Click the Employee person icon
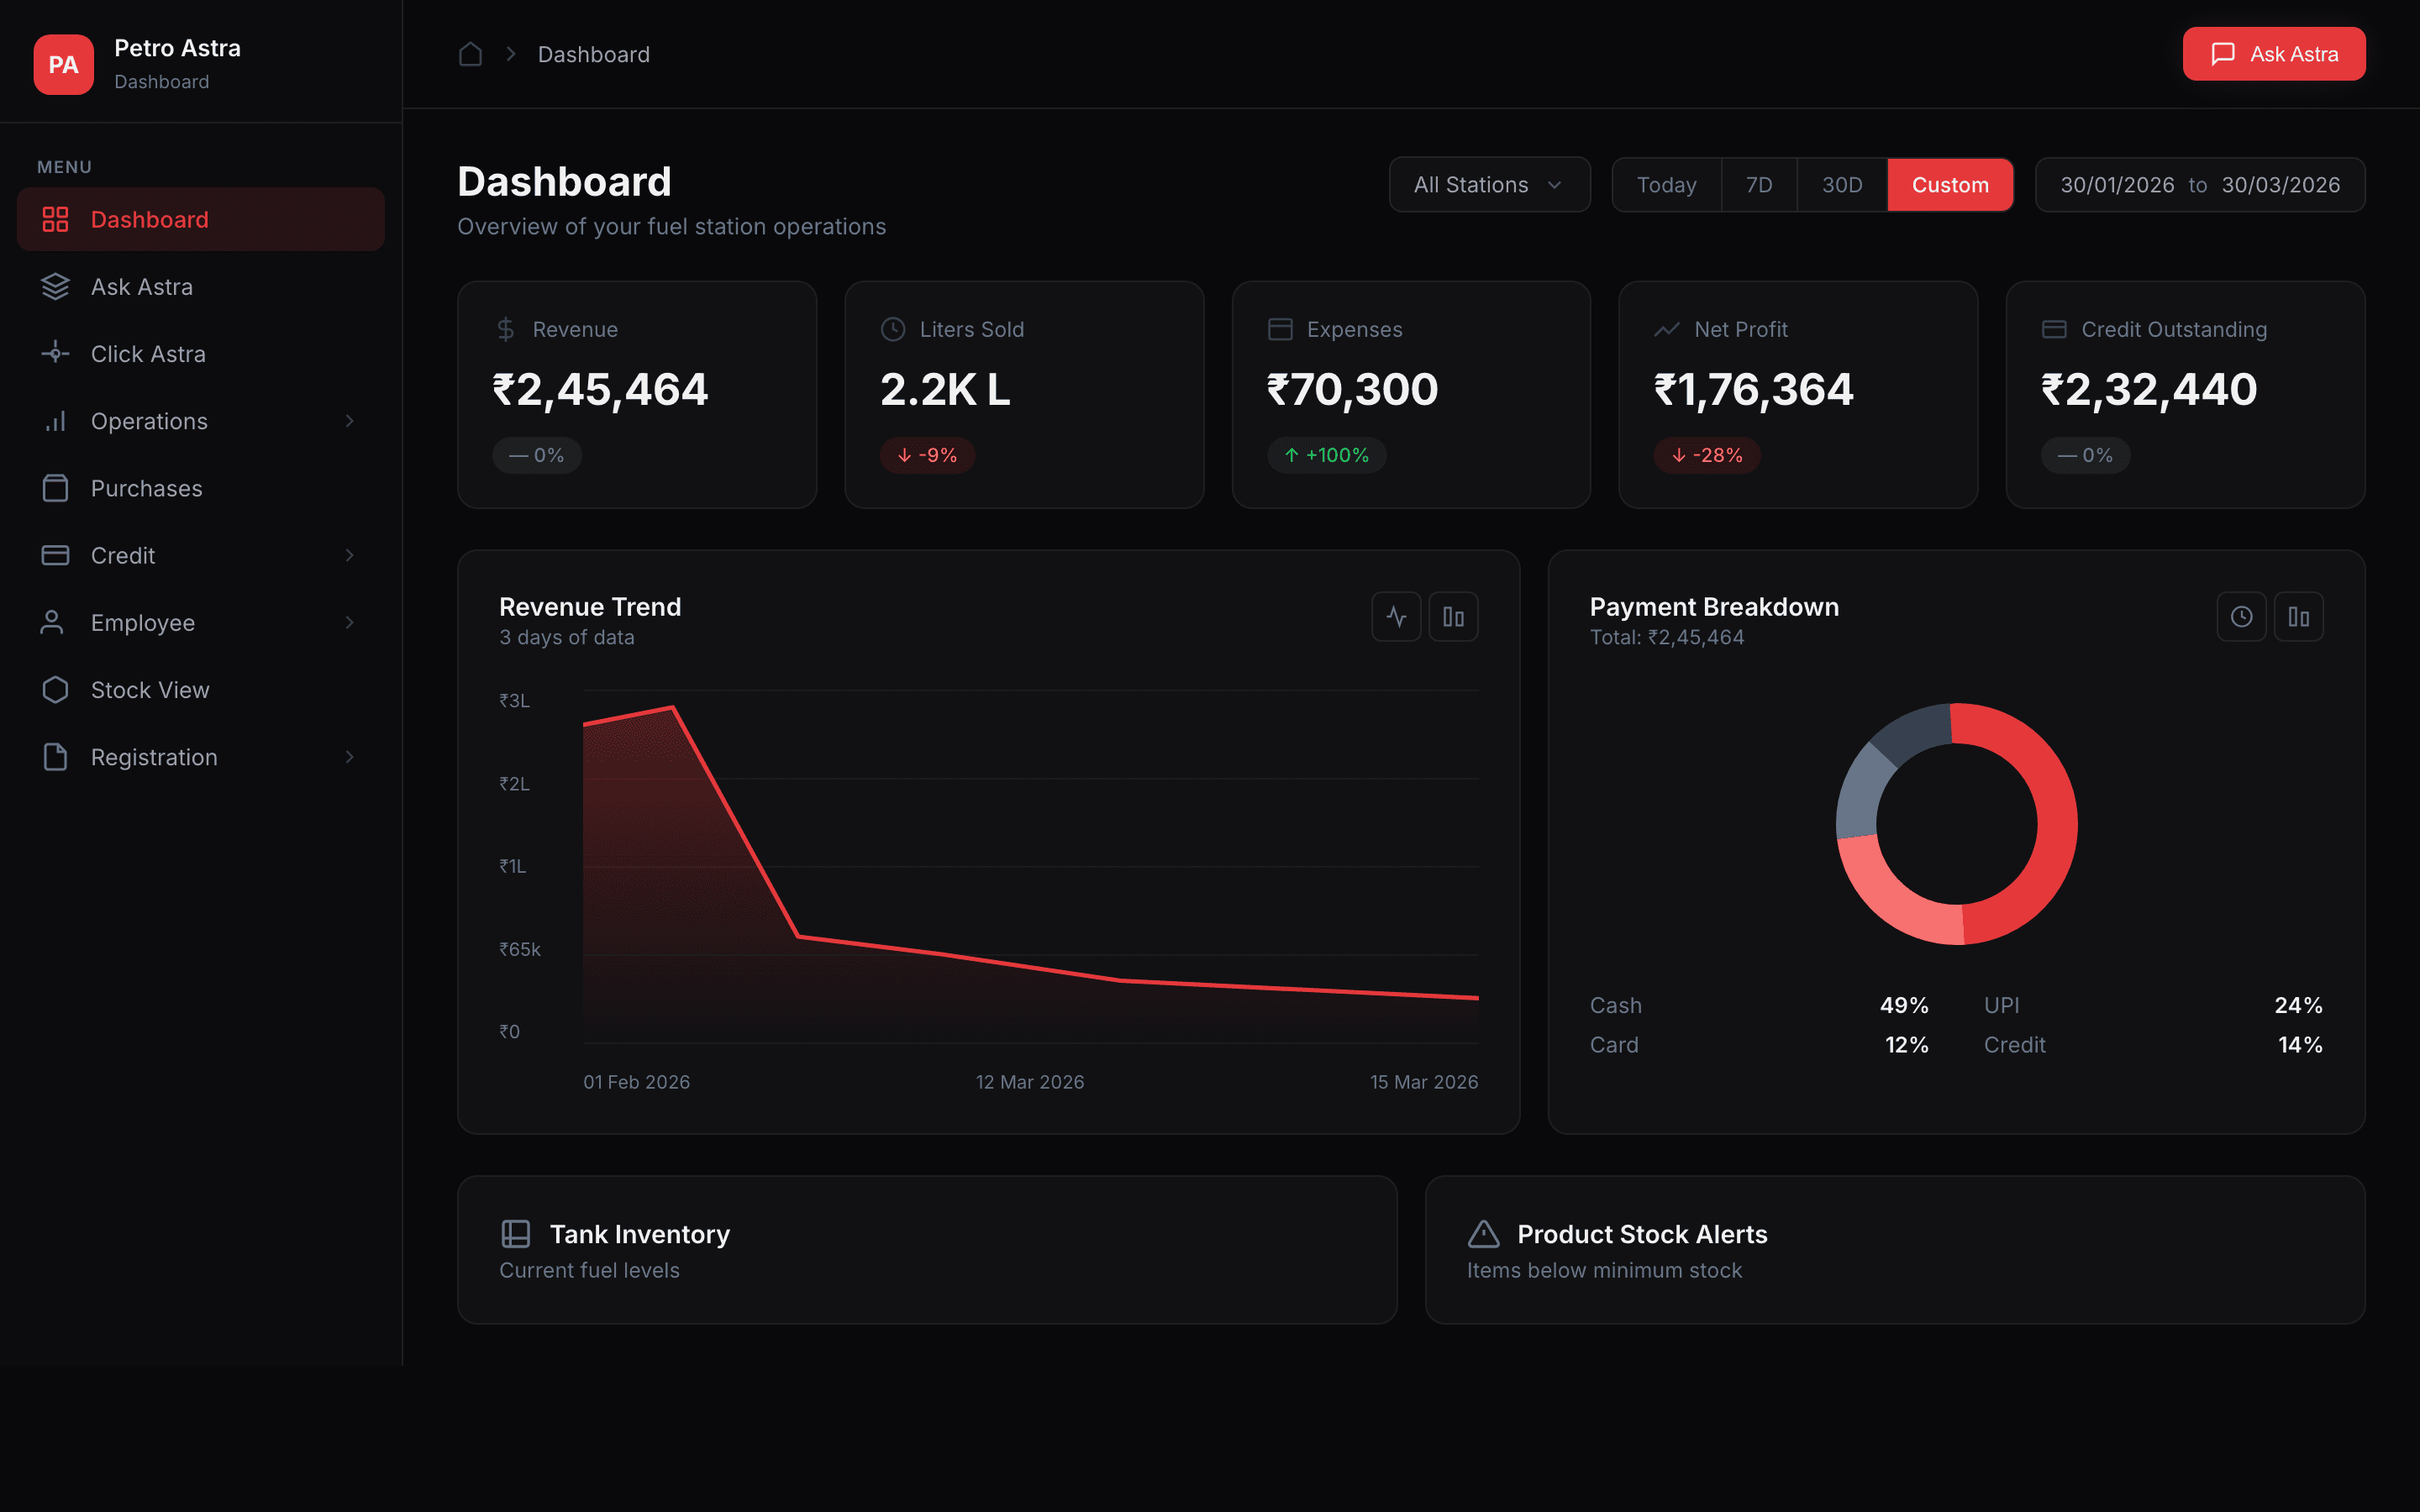This screenshot has height=1512, width=2420. pos(52,622)
